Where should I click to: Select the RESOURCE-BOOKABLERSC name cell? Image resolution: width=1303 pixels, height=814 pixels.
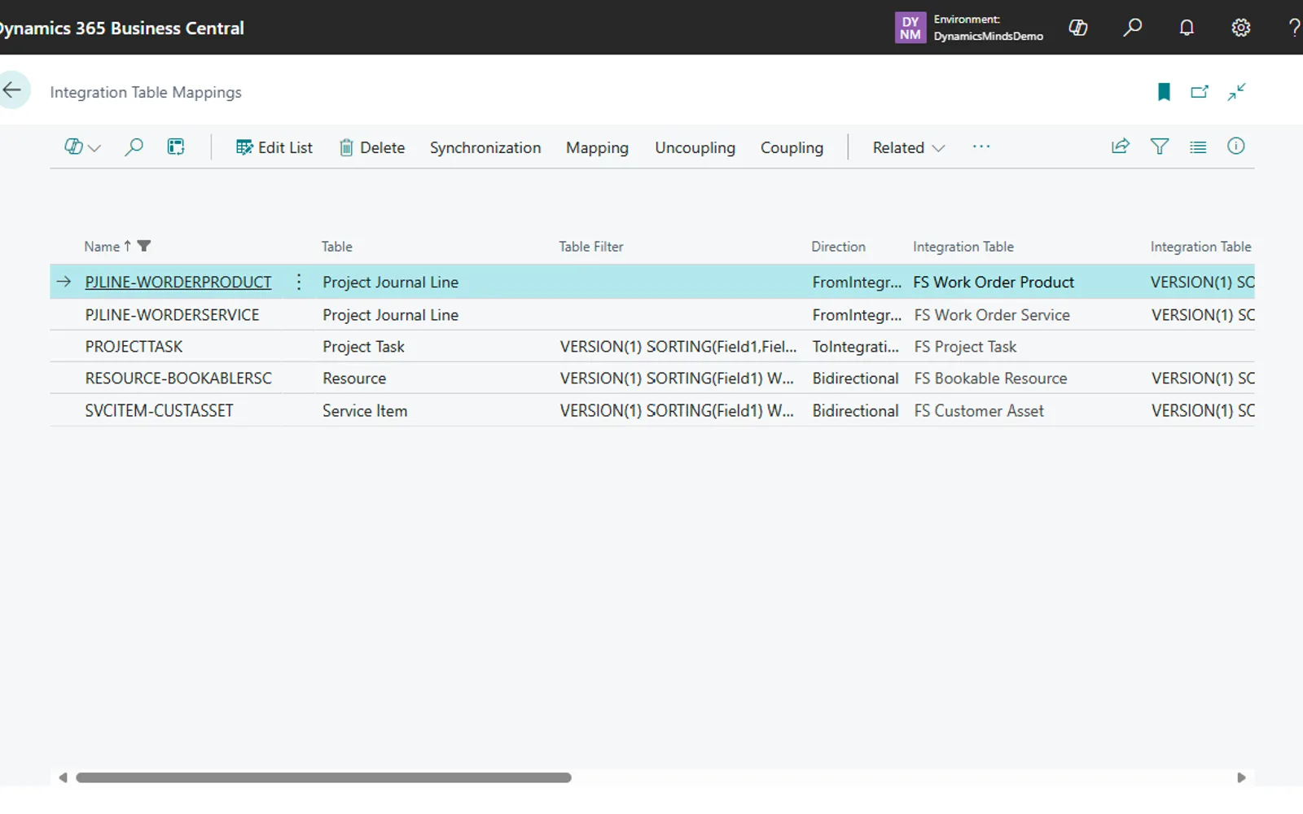point(178,379)
